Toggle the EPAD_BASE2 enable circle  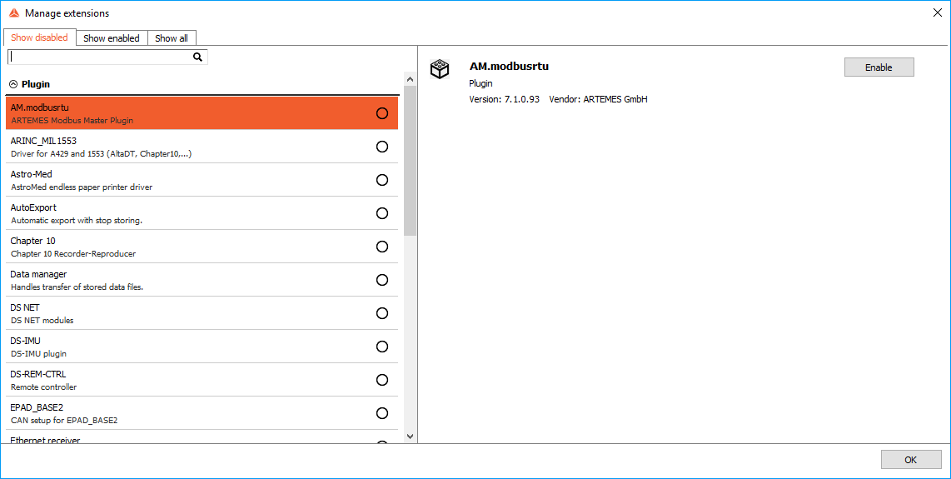(x=382, y=413)
